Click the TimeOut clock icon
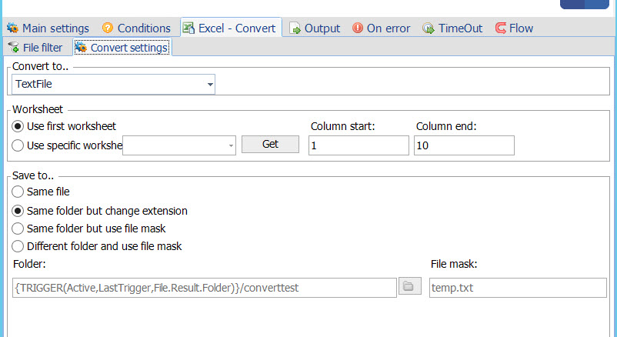 point(429,28)
